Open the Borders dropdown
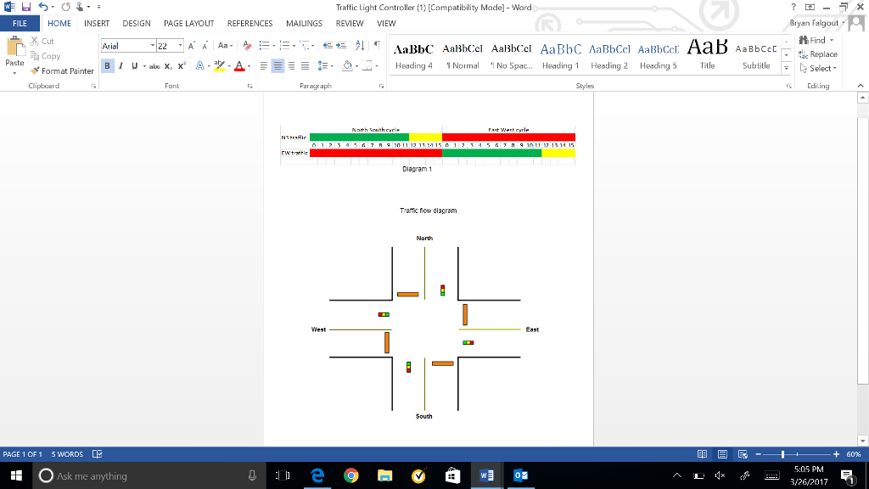869x489 pixels. (x=376, y=66)
